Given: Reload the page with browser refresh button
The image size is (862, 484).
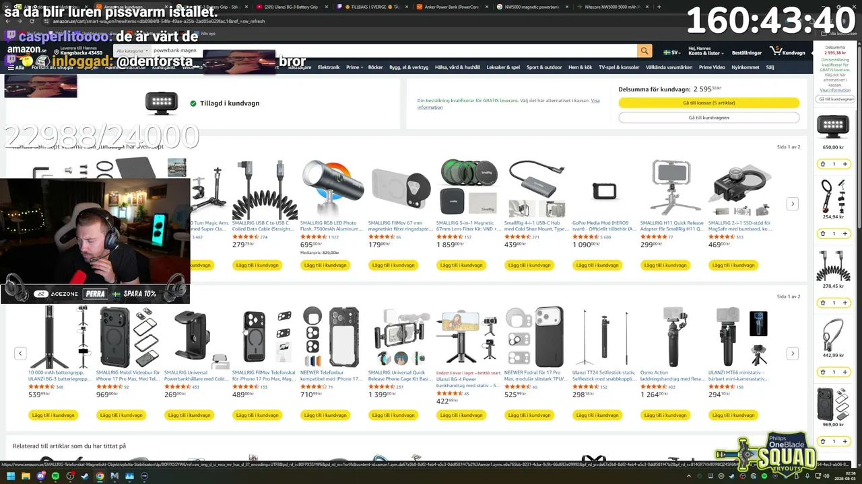Looking at the screenshot, I should pos(32,21).
